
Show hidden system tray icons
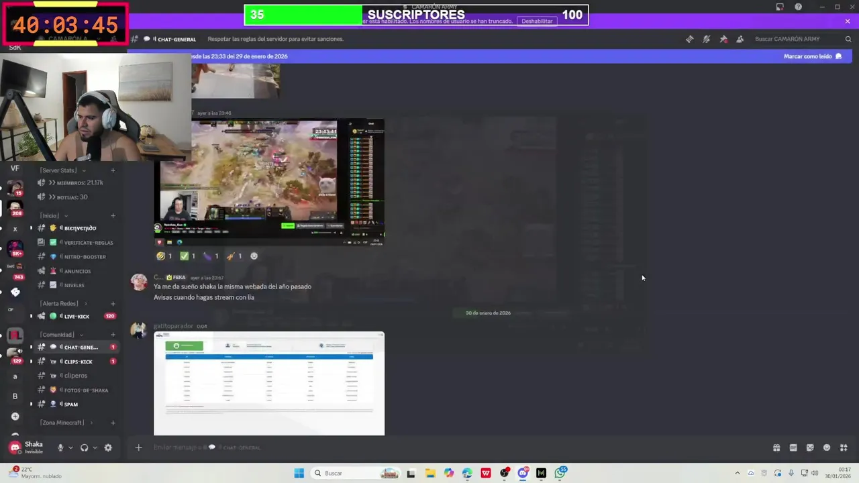pos(737,473)
